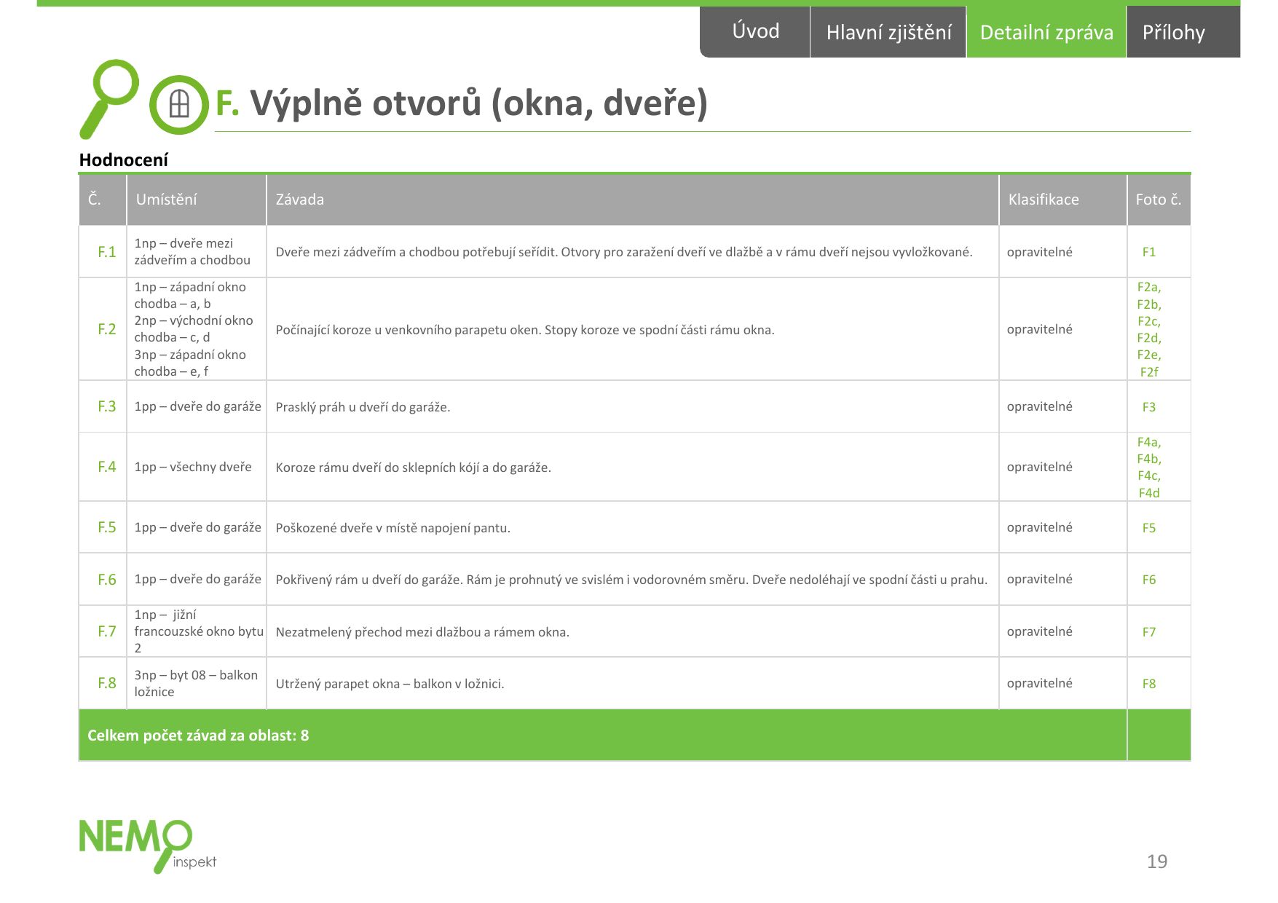Select defect number F.3
Image resolution: width=1278 pixels, height=903 pixels.
click(x=106, y=406)
